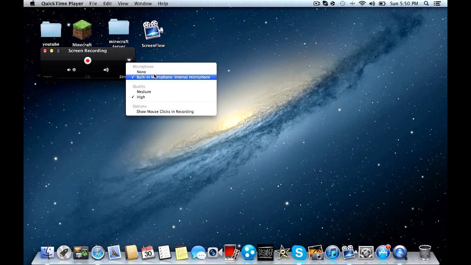
Task: Open Messages speech bubble in the Dock
Action: click(198, 252)
